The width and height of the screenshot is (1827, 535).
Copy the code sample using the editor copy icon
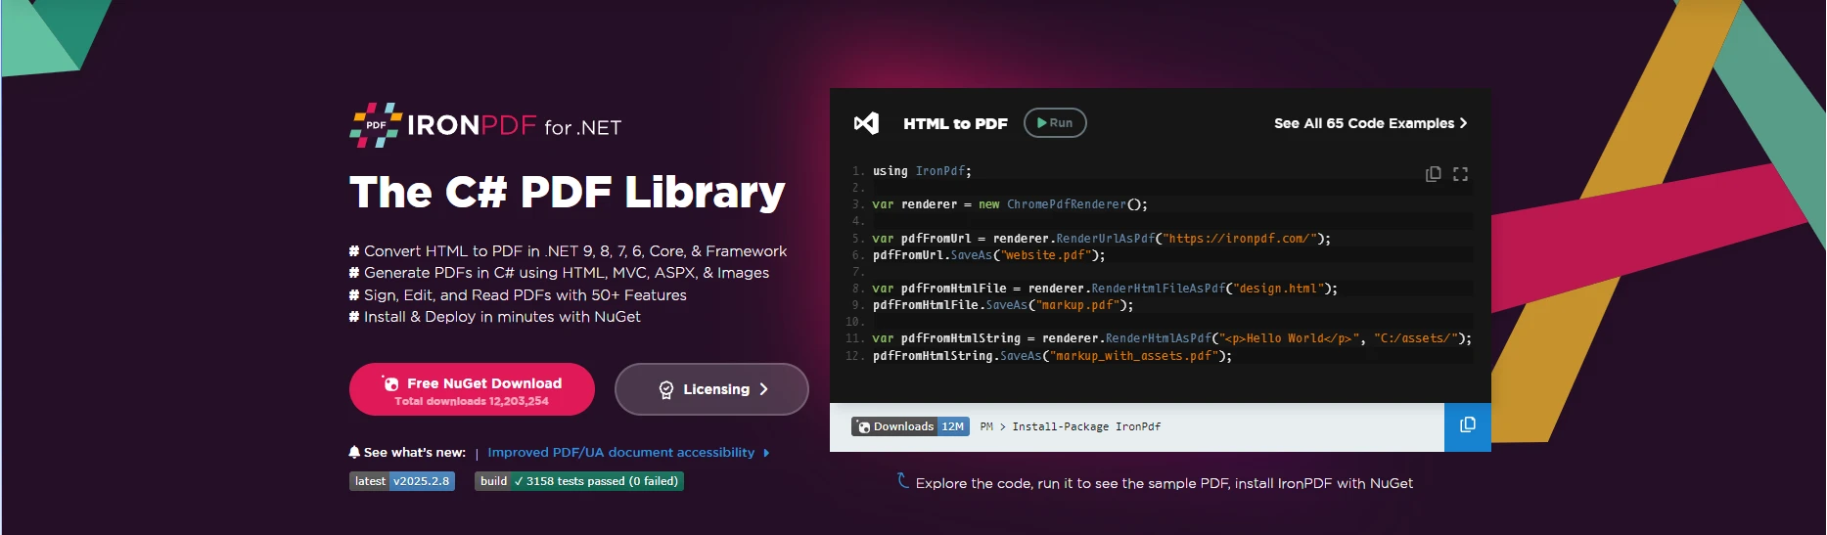tap(1433, 174)
